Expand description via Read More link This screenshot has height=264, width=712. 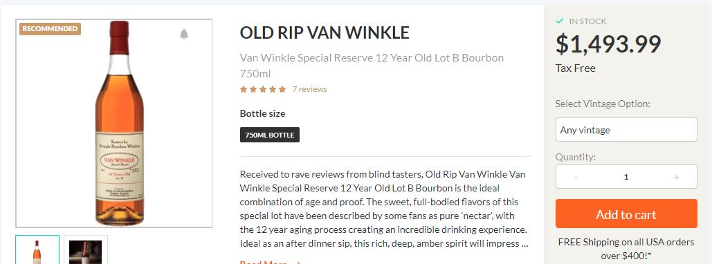pyautogui.click(x=271, y=262)
